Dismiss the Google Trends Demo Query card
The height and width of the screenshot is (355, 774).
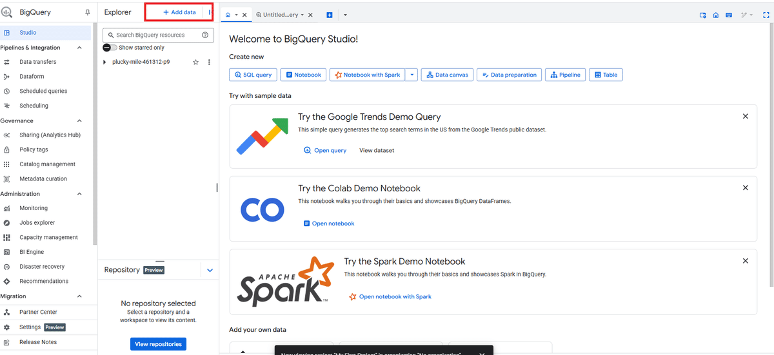746,116
